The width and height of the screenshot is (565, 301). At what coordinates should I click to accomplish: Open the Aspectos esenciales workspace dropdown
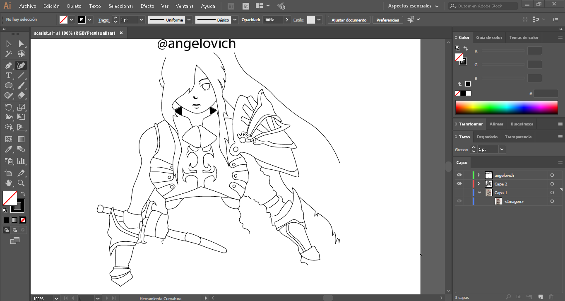(x=413, y=6)
